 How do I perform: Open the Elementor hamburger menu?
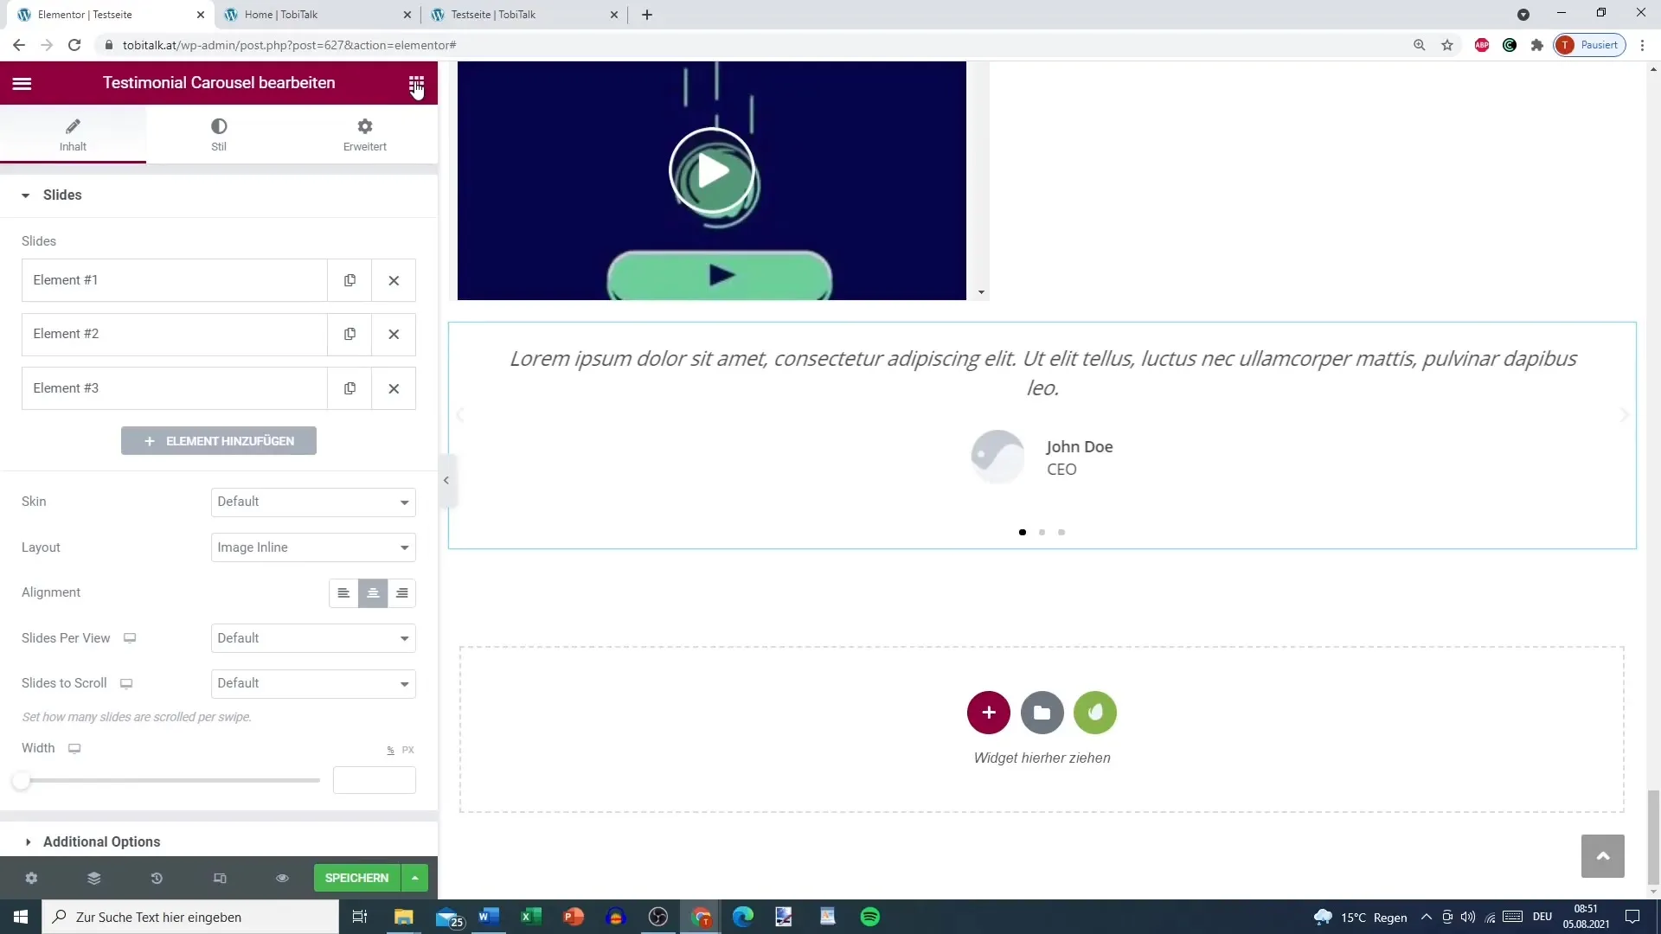(22, 83)
